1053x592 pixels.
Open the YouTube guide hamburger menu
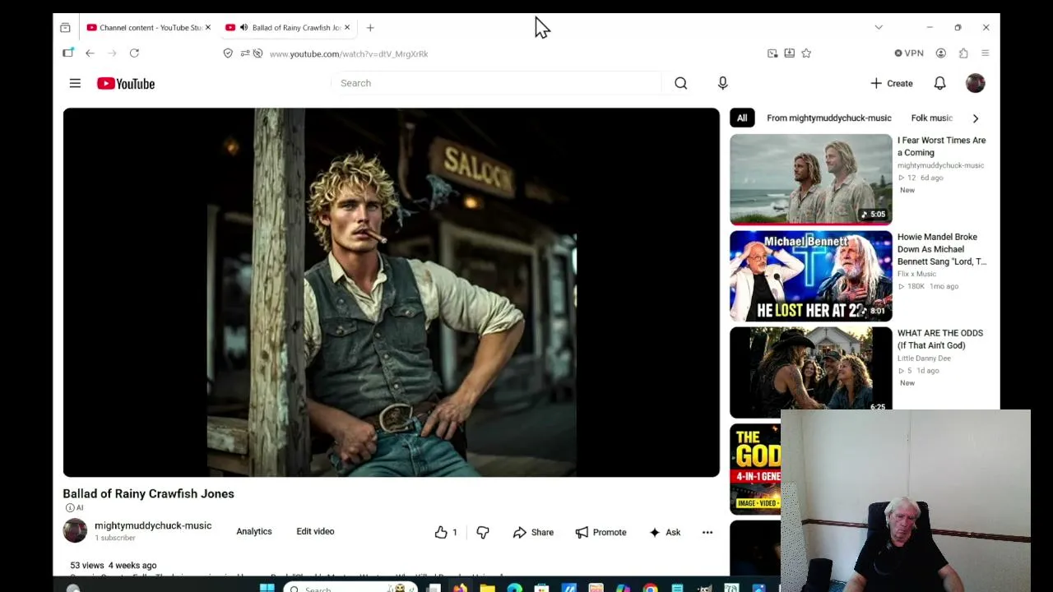point(75,83)
